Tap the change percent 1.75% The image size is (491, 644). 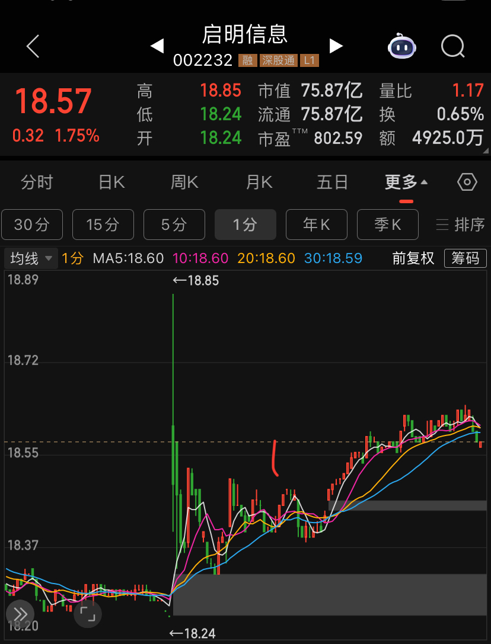pyautogui.click(x=77, y=136)
